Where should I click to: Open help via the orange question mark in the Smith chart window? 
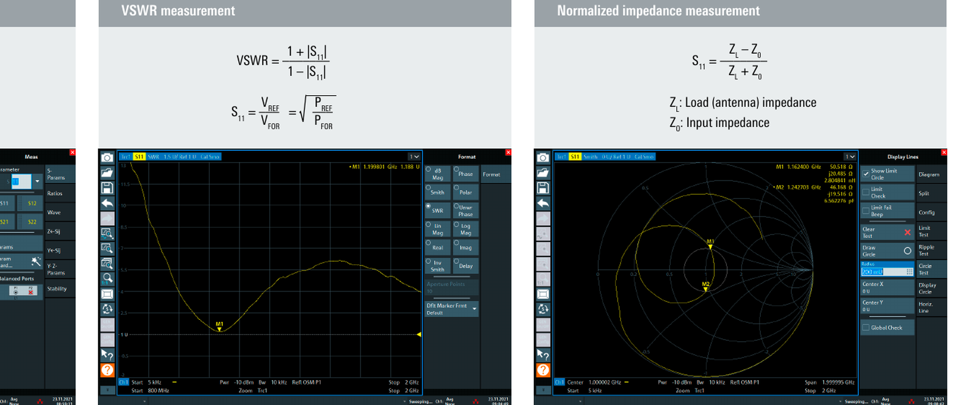point(543,370)
